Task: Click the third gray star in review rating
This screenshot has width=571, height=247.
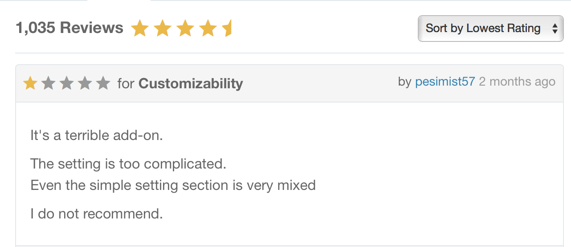Action: (x=66, y=83)
